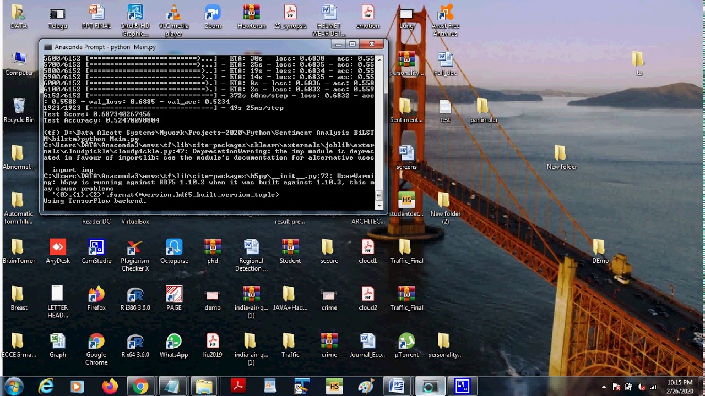Open the PPT FINAL presentation file
The width and height of the screenshot is (705, 396).
[x=96, y=17]
